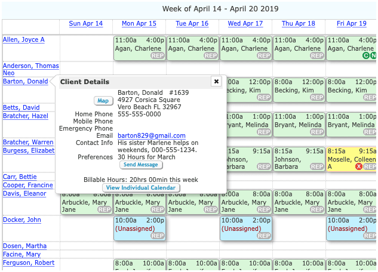This screenshot has width=378, height=272.
Task: Click red X icon on Moselle shift
Action: pos(359,166)
